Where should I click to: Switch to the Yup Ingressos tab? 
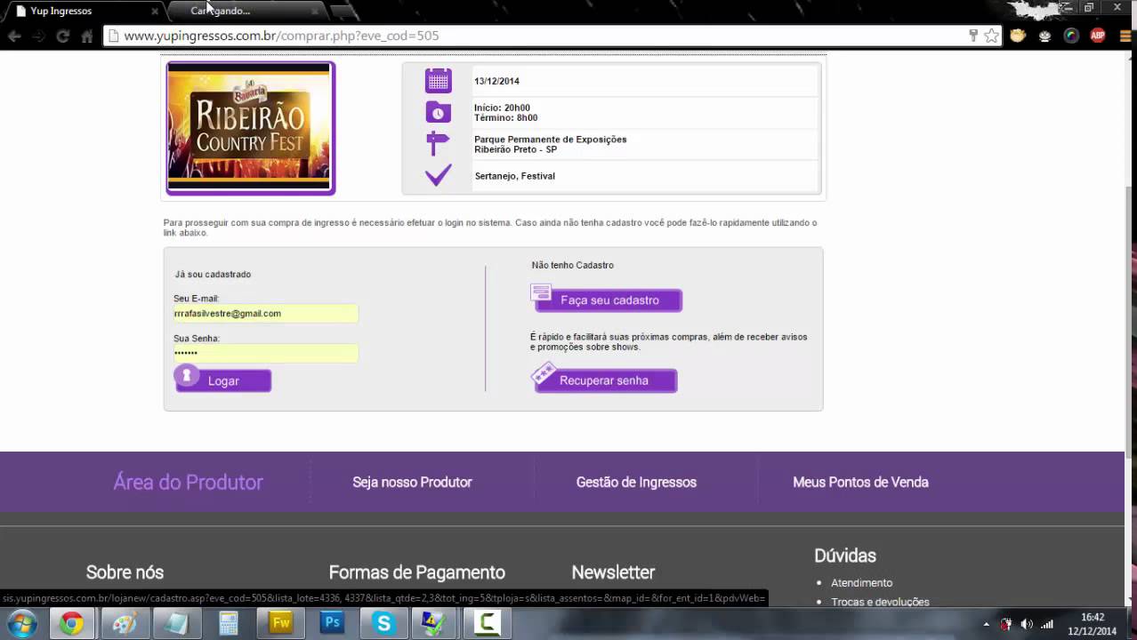coord(85,11)
